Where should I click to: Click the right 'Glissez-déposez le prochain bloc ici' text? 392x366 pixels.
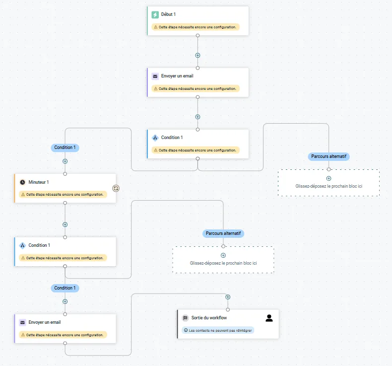click(x=329, y=186)
